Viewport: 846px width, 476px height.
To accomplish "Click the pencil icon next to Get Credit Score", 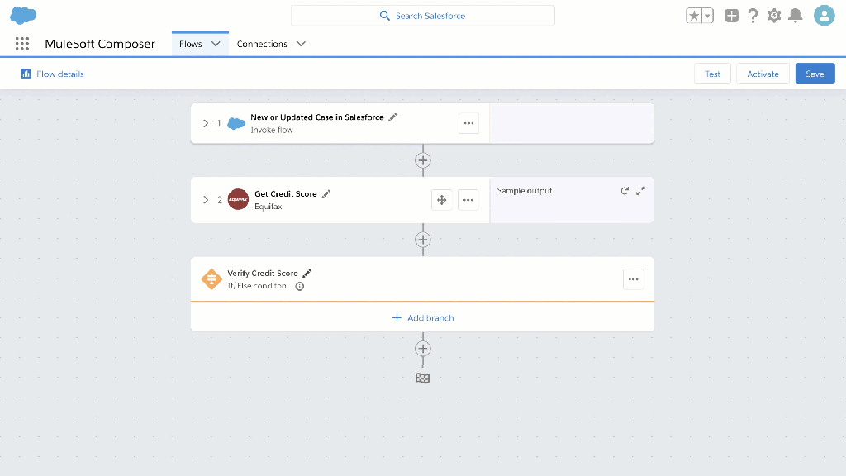I will (x=326, y=193).
